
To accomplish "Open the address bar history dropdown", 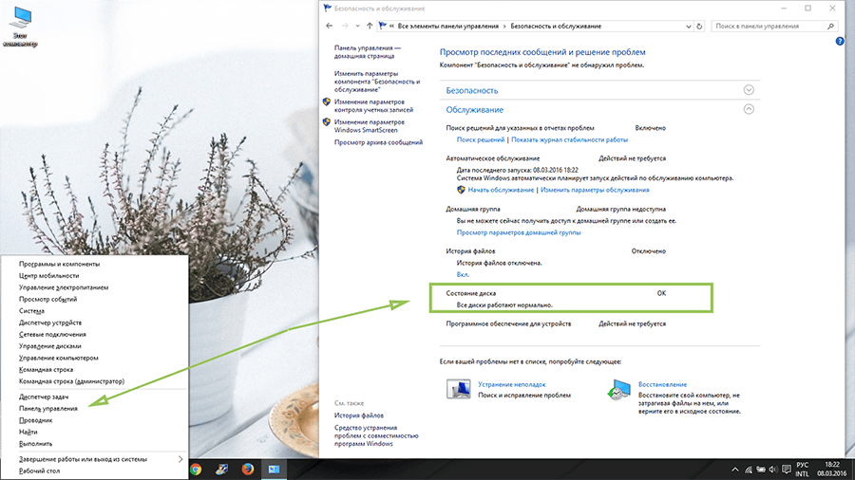I will pyautogui.click(x=688, y=27).
